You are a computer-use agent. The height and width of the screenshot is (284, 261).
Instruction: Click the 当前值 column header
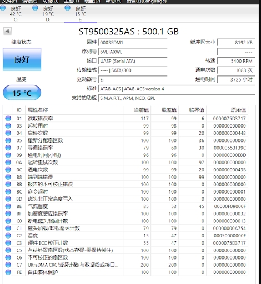click(137, 110)
